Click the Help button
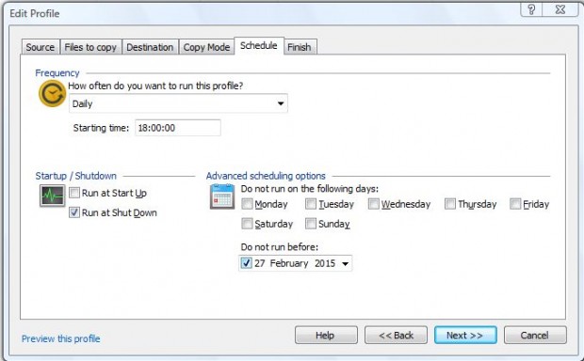Screen dimensions: 584x361 pyautogui.click(x=326, y=335)
